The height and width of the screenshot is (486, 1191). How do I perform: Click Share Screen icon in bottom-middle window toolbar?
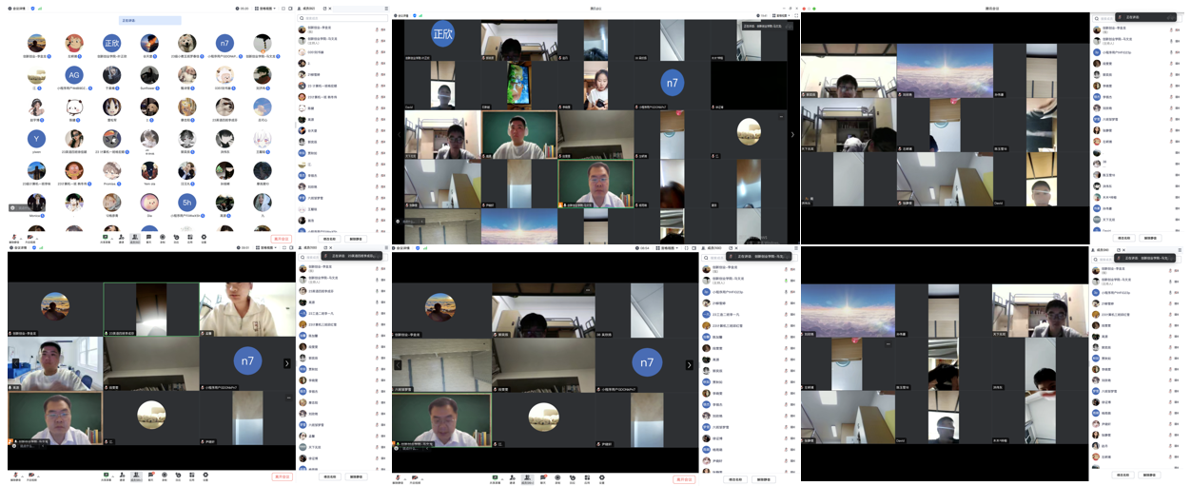click(496, 477)
